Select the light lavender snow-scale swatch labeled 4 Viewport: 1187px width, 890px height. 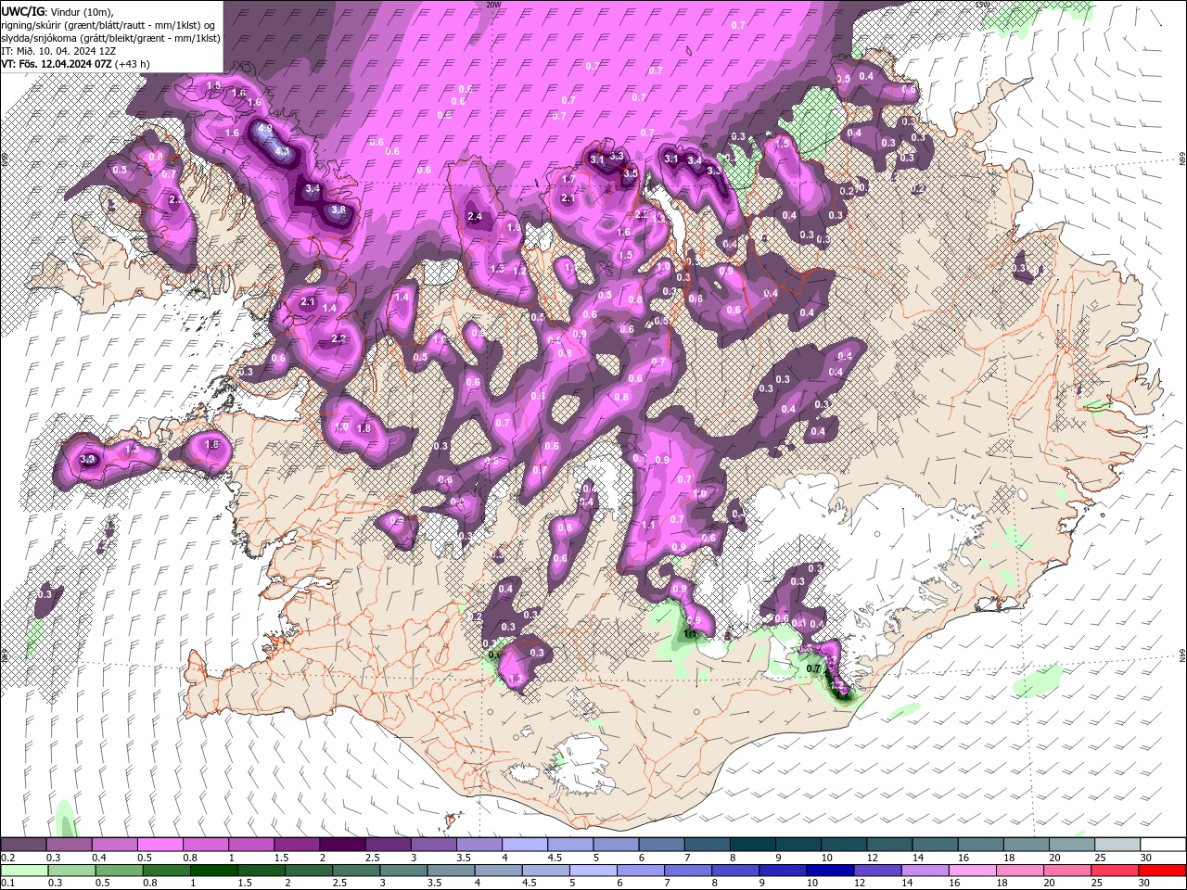[x=524, y=844]
